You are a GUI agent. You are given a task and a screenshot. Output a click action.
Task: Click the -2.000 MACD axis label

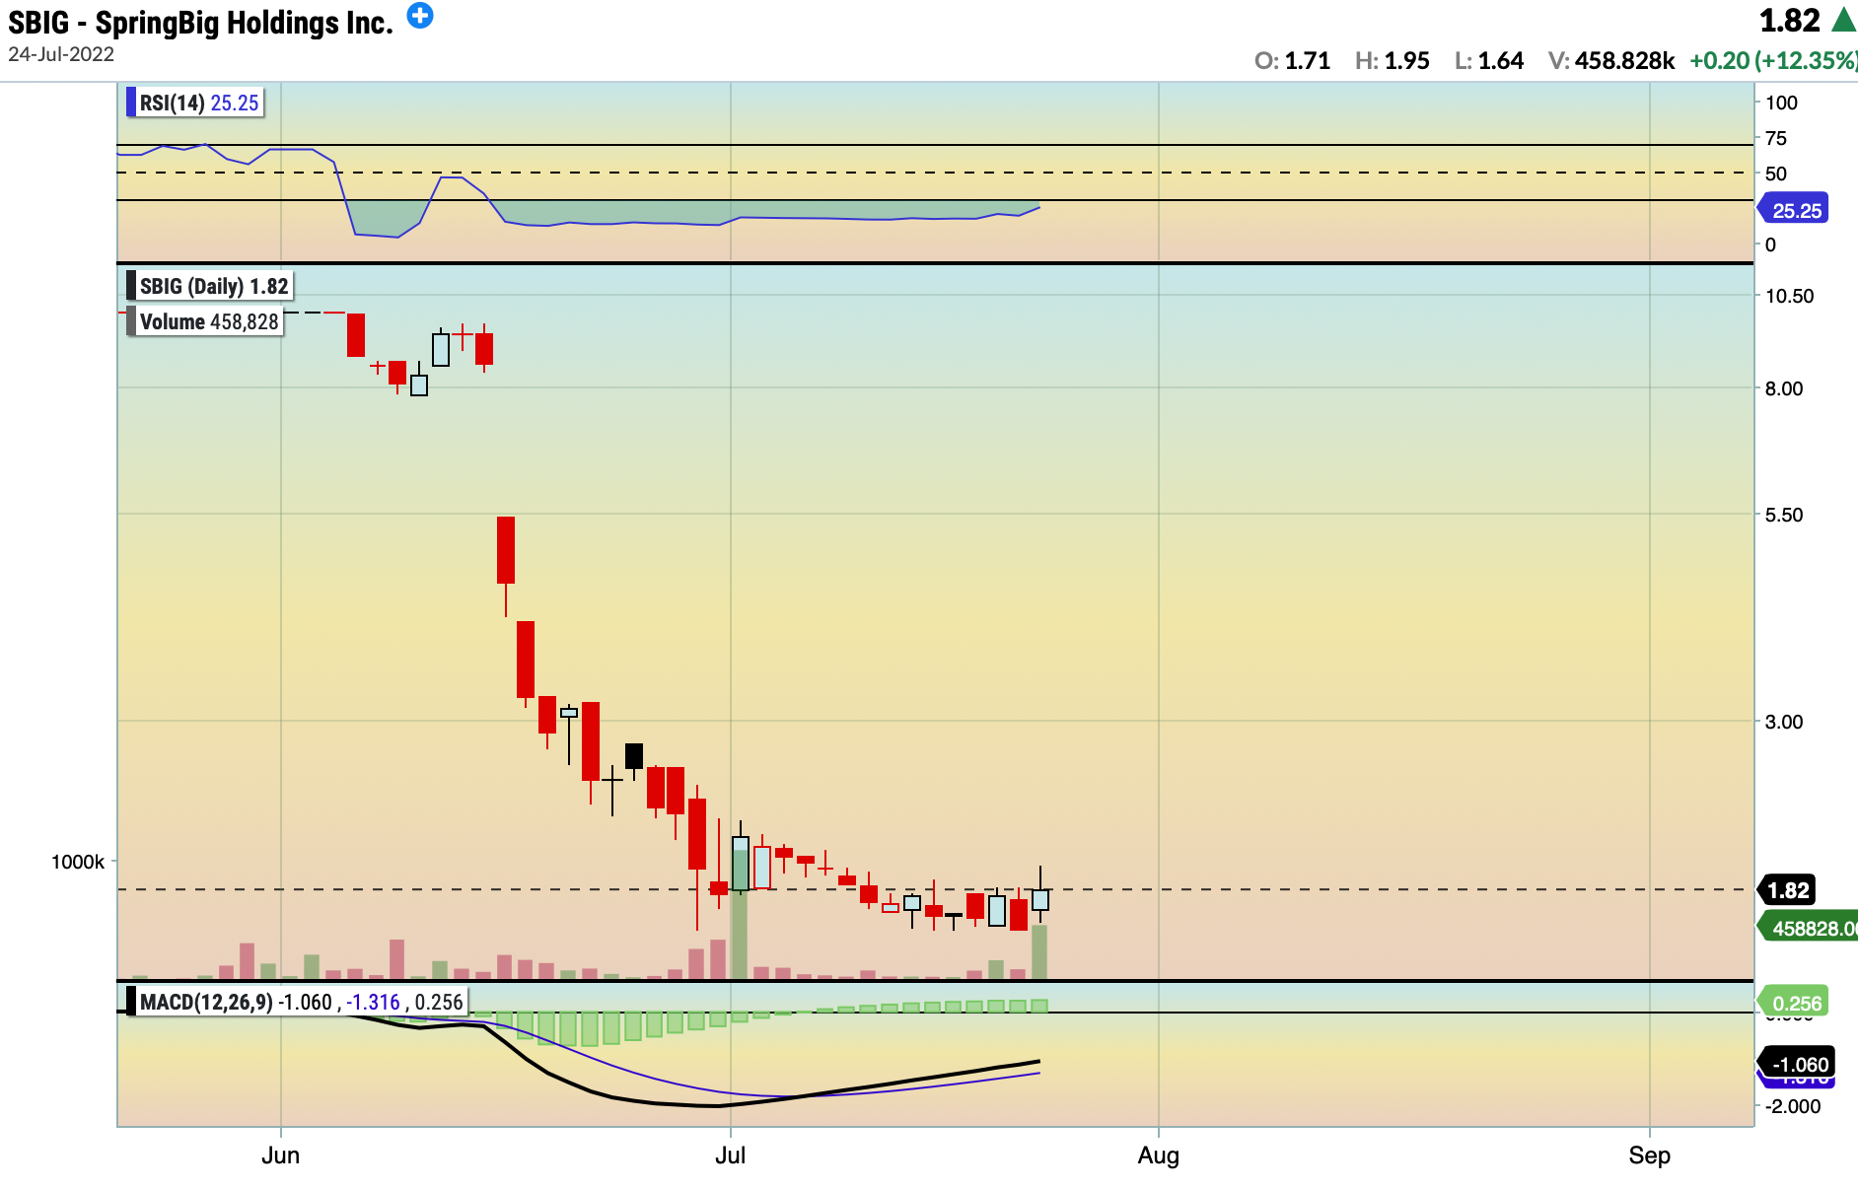(x=1793, y=1106)
